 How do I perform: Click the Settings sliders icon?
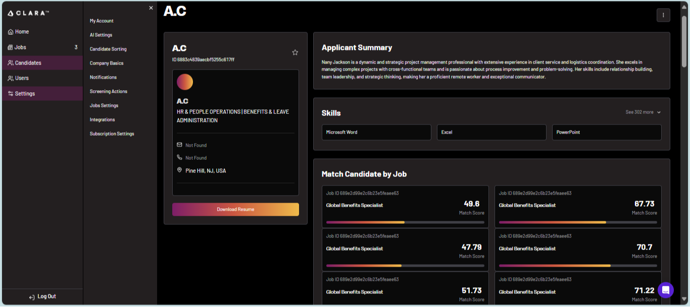(x=11, y=94)
